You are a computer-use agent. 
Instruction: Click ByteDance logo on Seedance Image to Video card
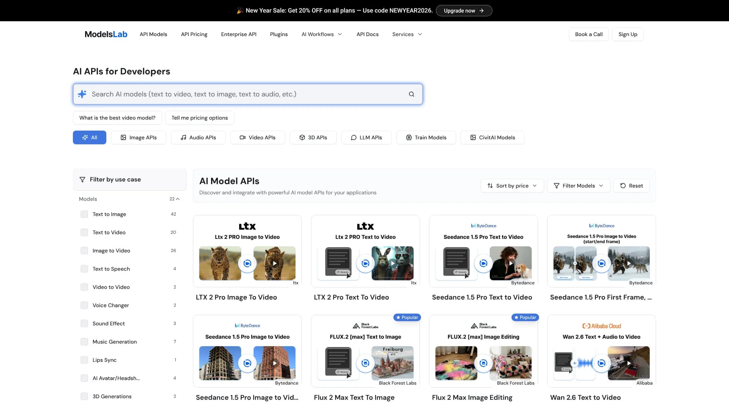pos(247,325)
